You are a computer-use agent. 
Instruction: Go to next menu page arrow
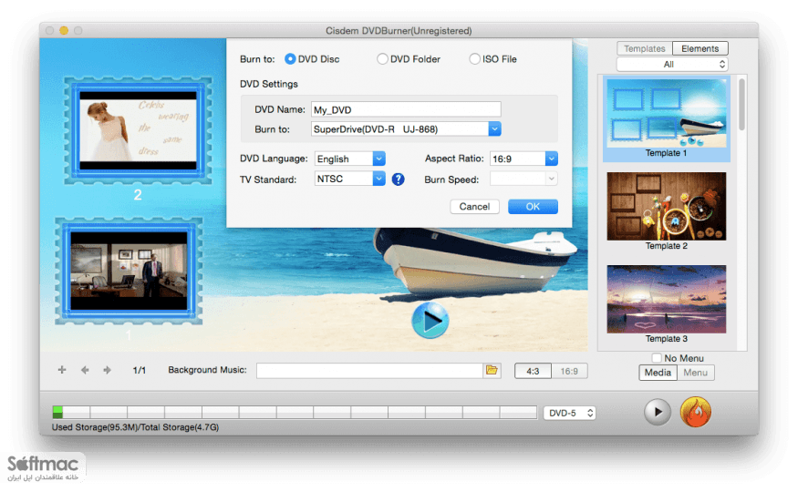tap(107, 370)
